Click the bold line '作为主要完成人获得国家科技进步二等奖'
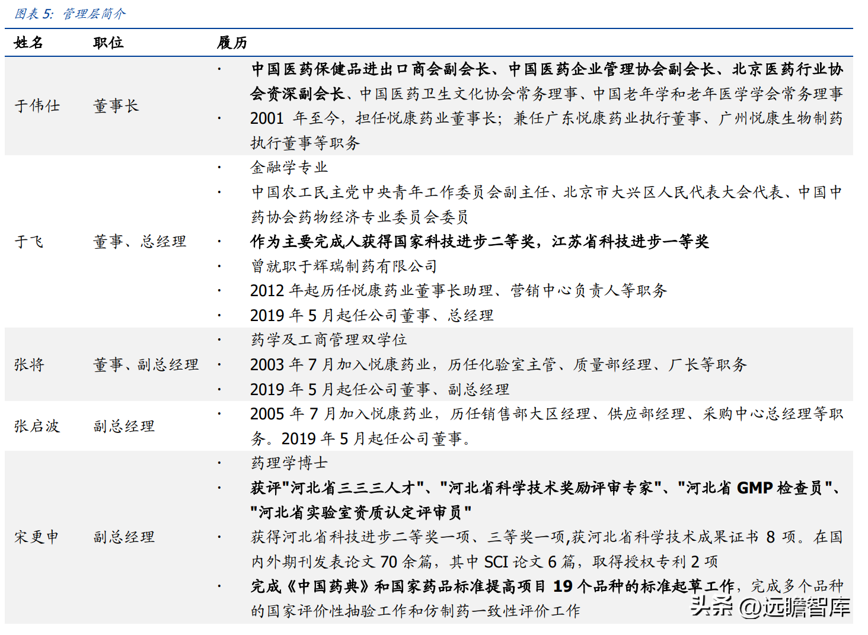The height and width of the screenshot is (635, 868). (480, 242)
